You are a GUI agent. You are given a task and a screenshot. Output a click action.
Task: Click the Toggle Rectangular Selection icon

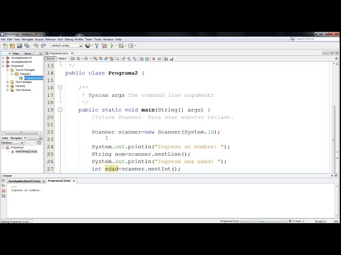pyautogui.click(x=117, y=59)
